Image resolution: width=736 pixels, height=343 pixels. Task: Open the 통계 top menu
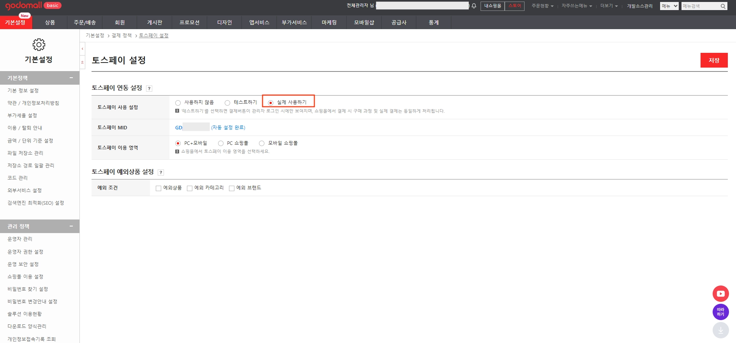[434, 23]
